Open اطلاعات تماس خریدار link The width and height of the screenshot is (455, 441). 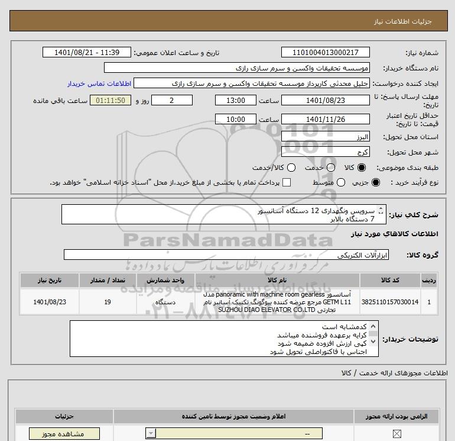[x=99, y=83]
